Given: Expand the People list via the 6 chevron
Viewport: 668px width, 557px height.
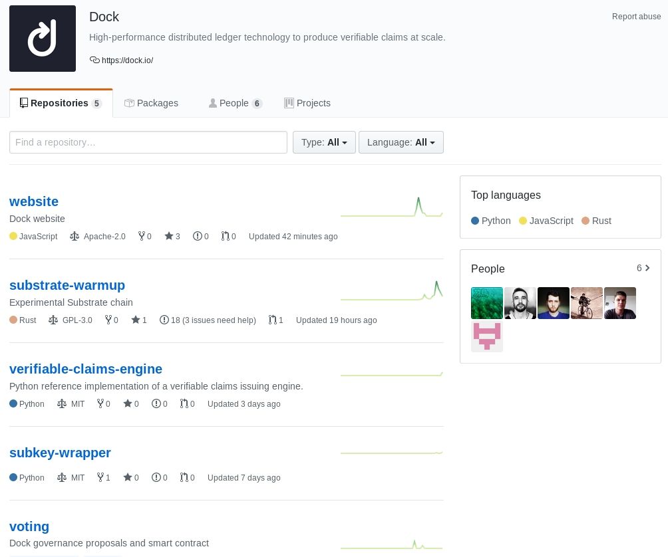Looking at the screenshot, I should pyautogui.click(x=643, y=268).
